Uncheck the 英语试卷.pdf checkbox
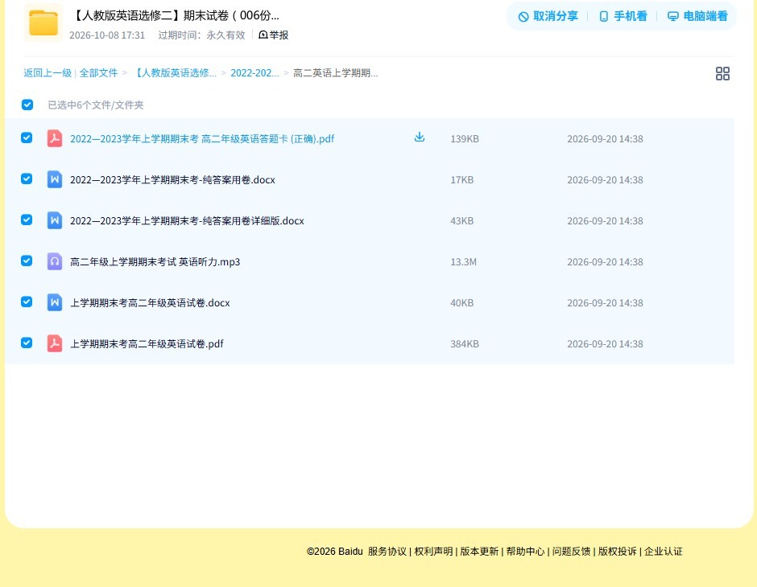The width and height of the screenshot is (757, 587). point(27,343)
